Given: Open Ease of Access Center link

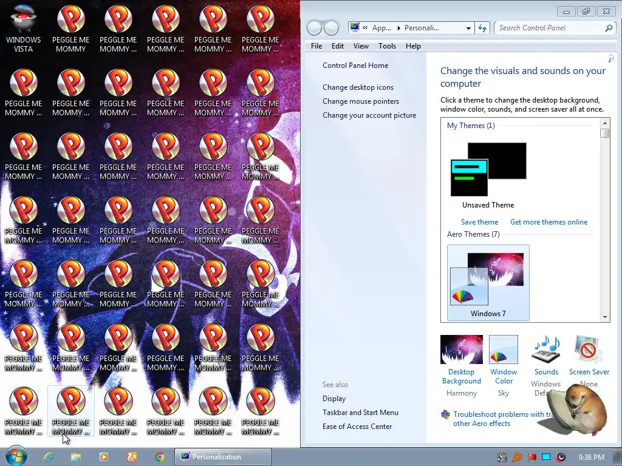Looking at the screenshot, I should [x=357, y=427].
